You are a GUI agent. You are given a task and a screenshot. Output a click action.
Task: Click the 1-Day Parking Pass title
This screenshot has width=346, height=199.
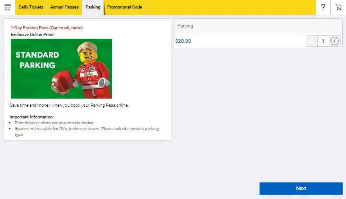click(47, 28)
